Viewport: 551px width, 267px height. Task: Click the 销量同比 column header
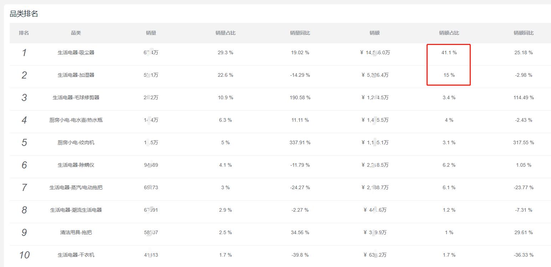tap(300, 33)
